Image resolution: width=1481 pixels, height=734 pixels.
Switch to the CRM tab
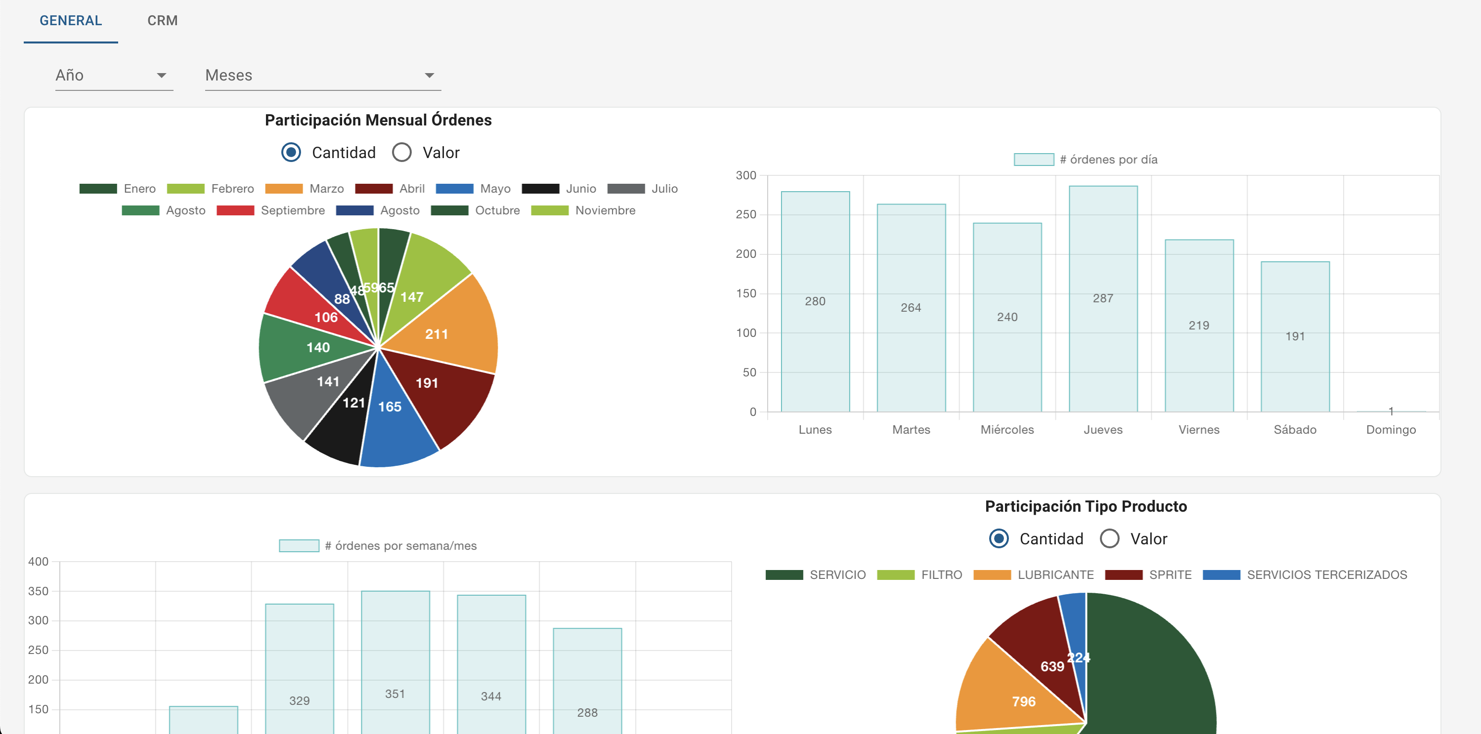[x=162, y=20]
